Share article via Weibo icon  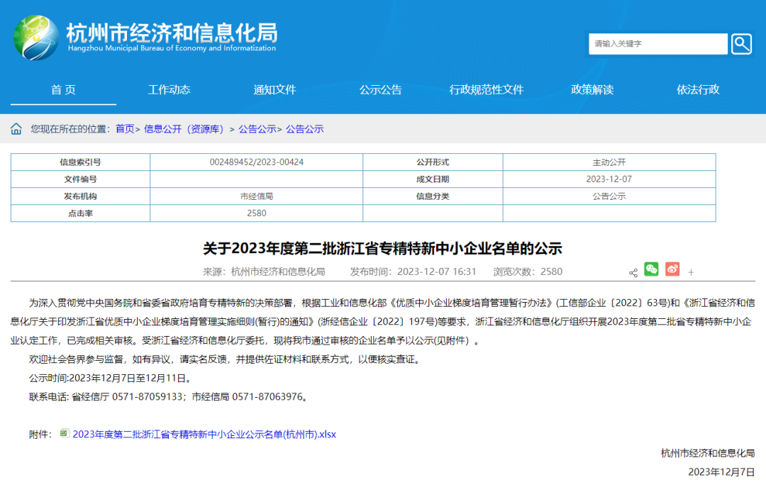point(672,269)
